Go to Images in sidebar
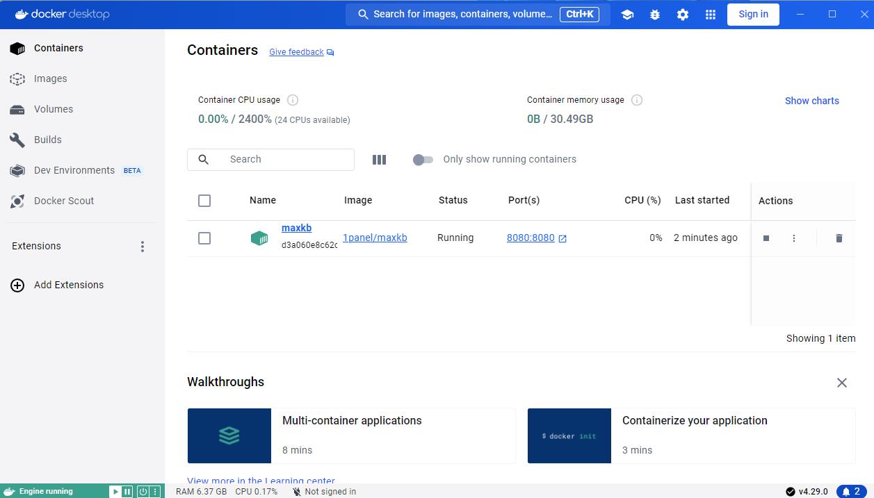This screenshot has width=874, height=498. (x=51, y=78)
